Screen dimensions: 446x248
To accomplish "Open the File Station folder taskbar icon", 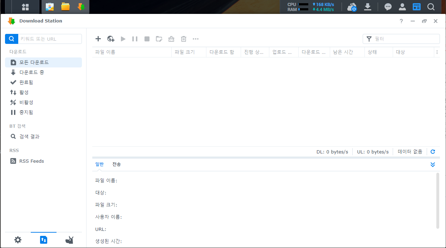I will pos(65,7).
